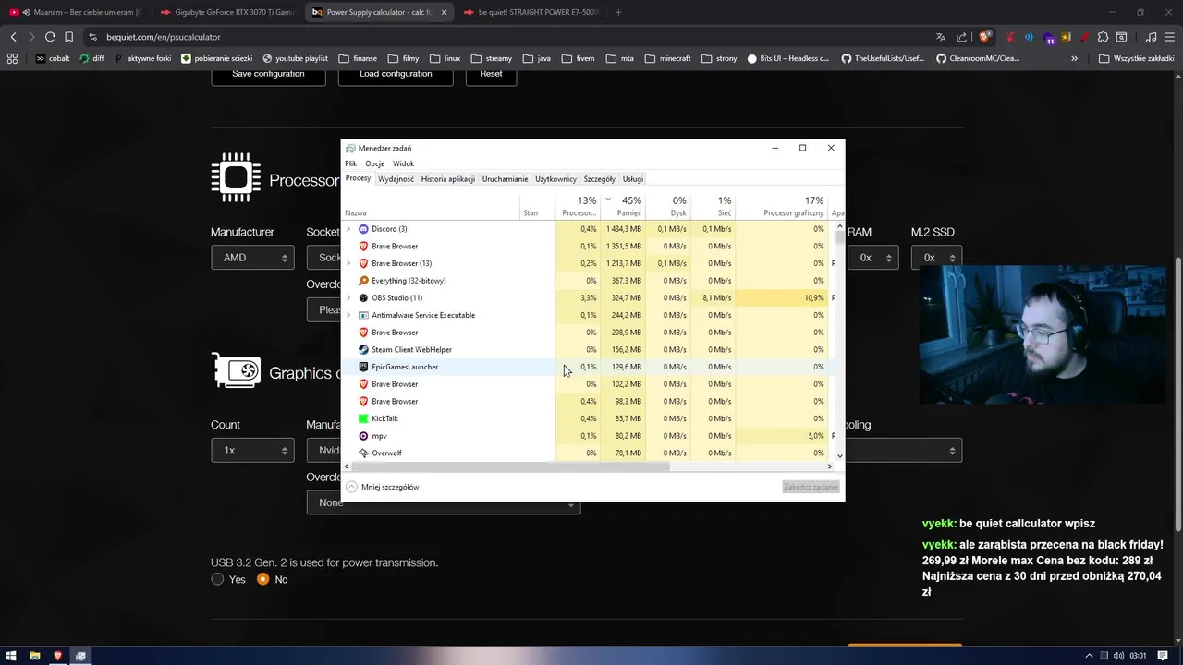
Task: Click the Overwolf process icon
Action: (x=363, y=453)
